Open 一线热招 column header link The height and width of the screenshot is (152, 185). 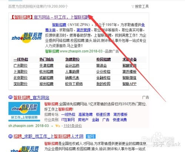click(x=21, y=59)
